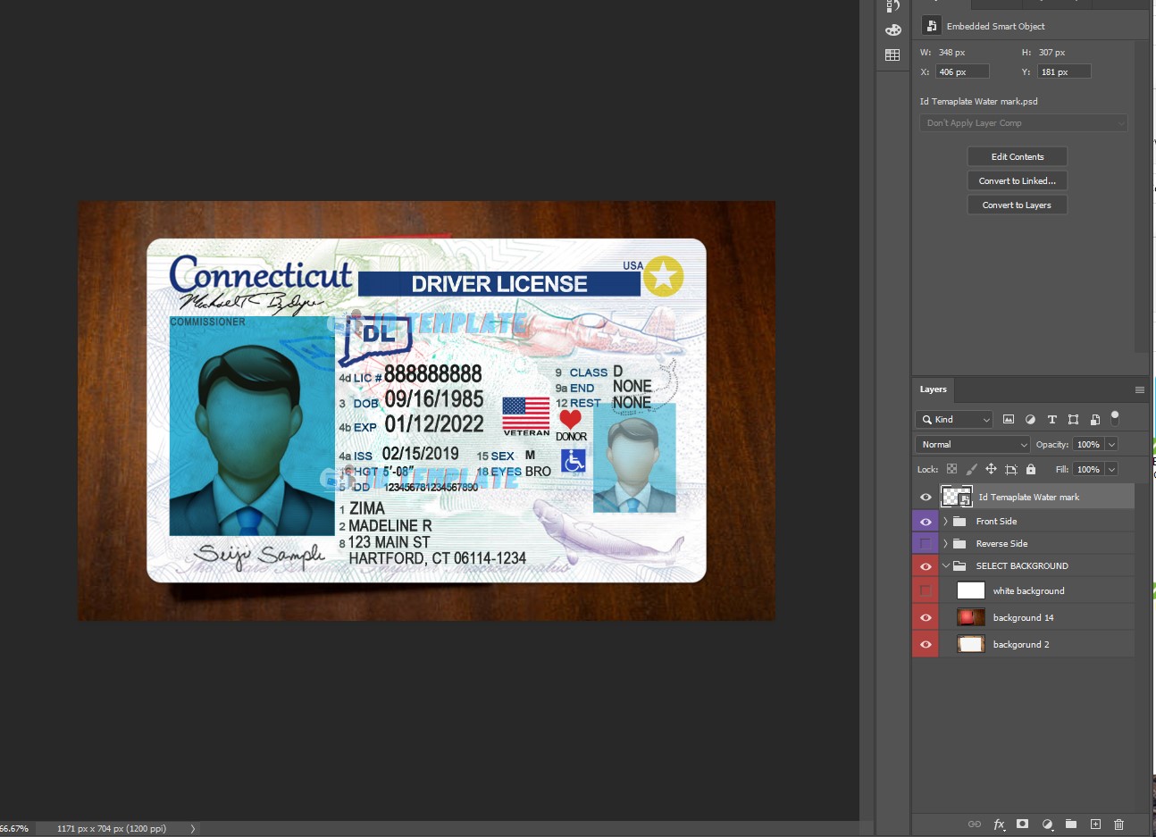Hide the background 14 layer
Viewport: 1156px width, 837px height.
[926, 617]
